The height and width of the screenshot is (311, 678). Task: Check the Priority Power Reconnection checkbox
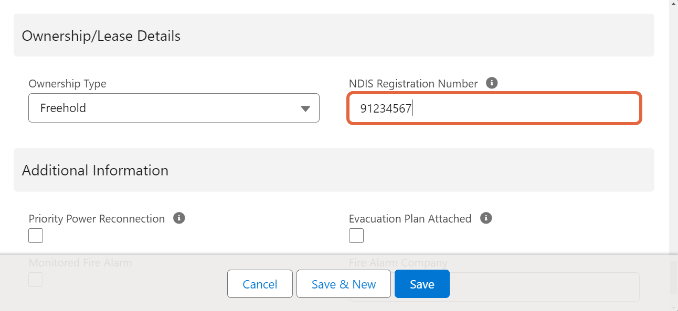pyautogui.click(x=36, y=236)
